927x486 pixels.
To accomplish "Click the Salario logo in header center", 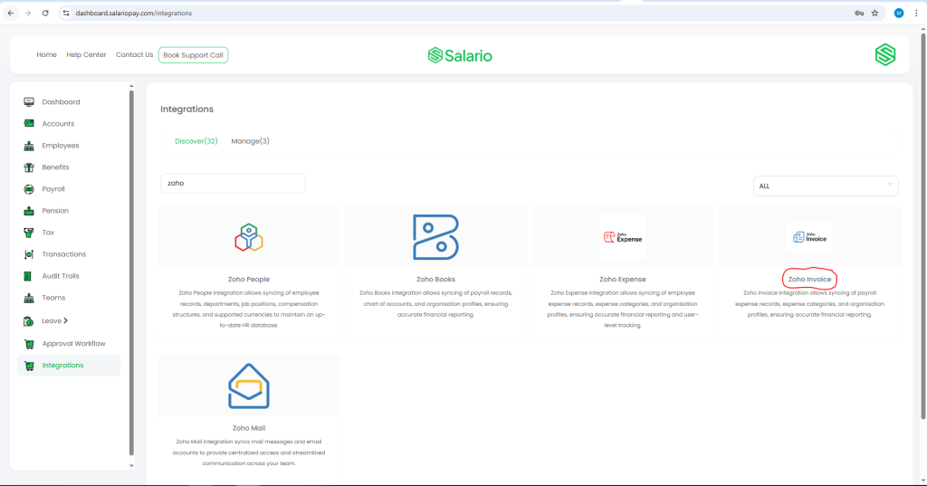I will point(460,55).
